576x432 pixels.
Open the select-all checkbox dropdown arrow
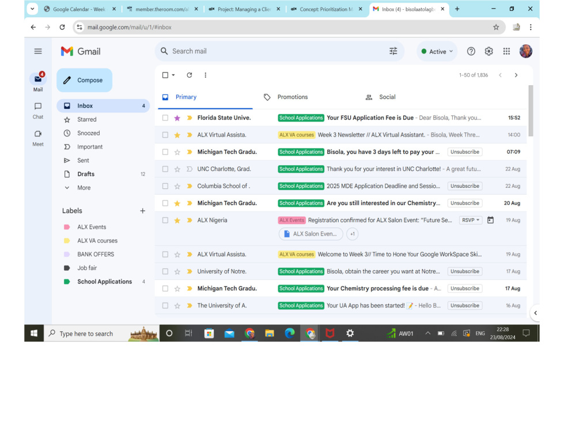173,75
